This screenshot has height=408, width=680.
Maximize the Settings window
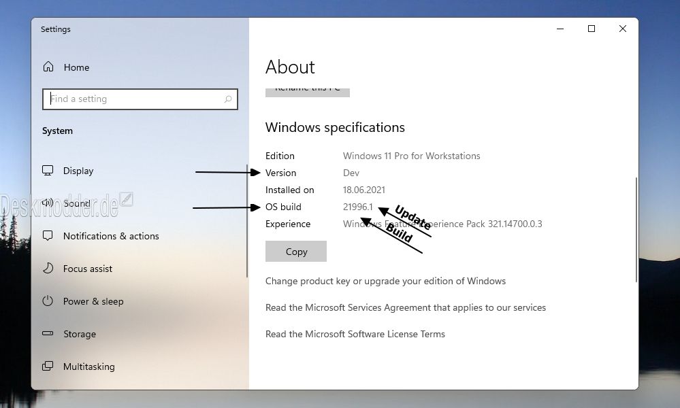[592, 29]
